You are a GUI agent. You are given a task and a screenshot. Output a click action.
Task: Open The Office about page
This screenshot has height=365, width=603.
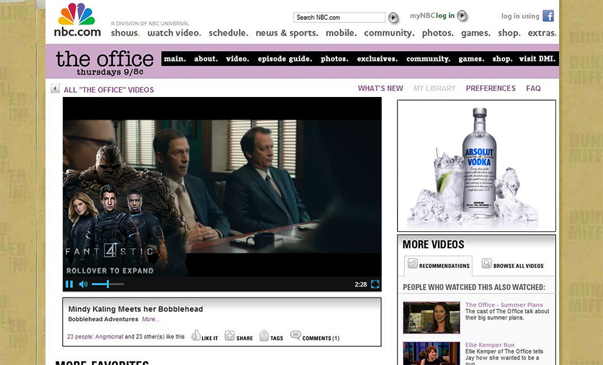pyautogui.click(x=206, y=59)
